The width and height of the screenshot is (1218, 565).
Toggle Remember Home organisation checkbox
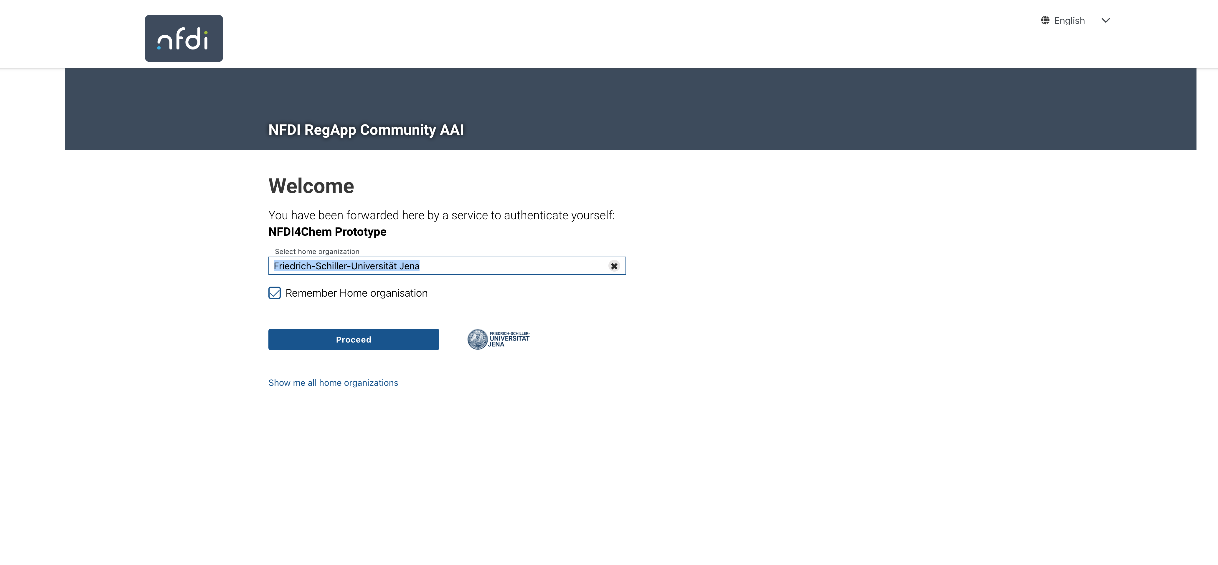tap(275, 293)
